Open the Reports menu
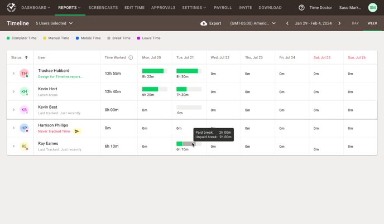Image resolution: width=384 pixels, height=224 pixels. point(70,8)
